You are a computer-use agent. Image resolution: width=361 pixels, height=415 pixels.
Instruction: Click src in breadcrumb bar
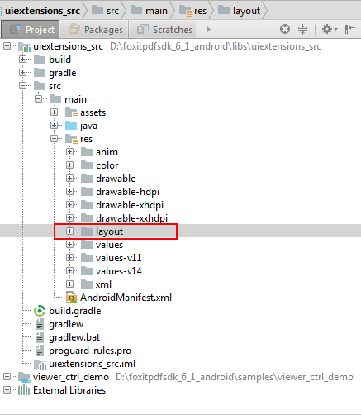(105, 11)
